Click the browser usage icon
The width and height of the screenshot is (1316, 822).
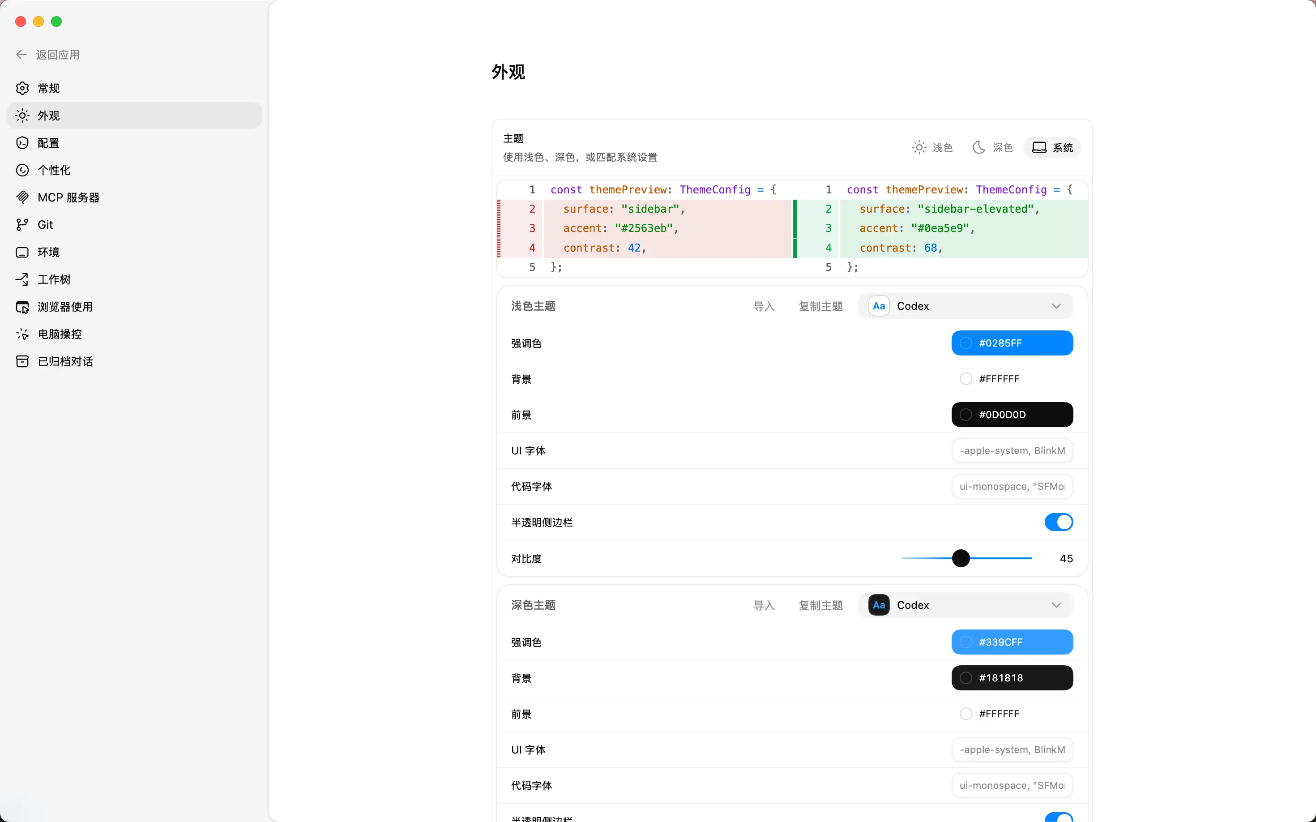pyautogui.click(x=22, y=307)
